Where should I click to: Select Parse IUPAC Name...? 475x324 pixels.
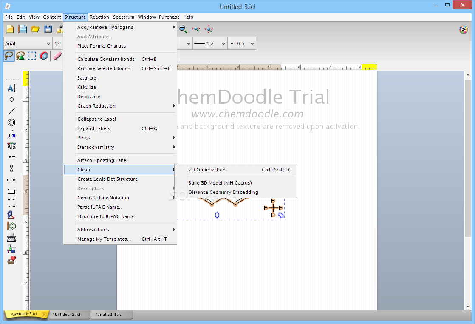120,207
